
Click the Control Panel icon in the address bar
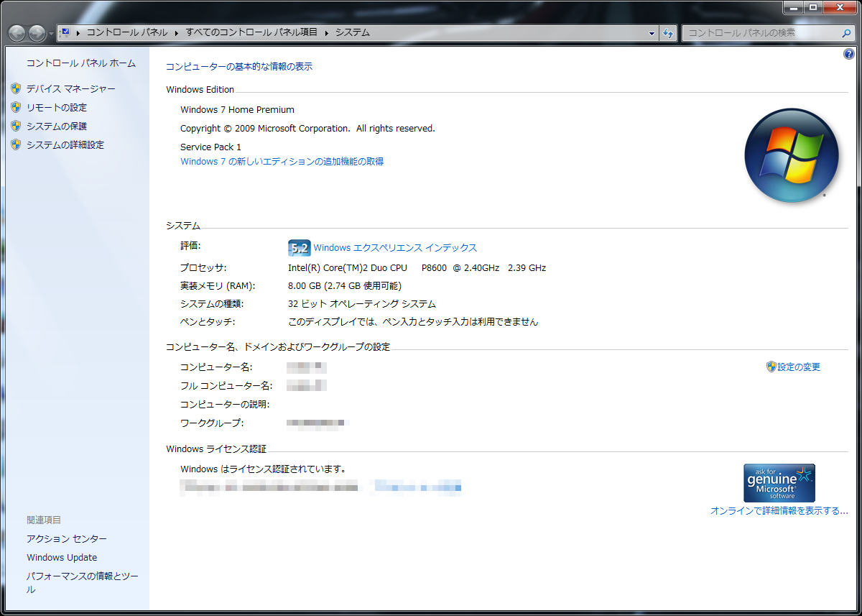[65, 32]
